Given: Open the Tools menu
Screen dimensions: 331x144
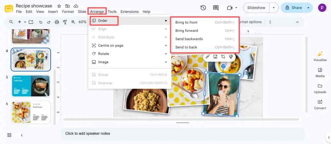Looking at the screenshot, I should click(112, 12).
